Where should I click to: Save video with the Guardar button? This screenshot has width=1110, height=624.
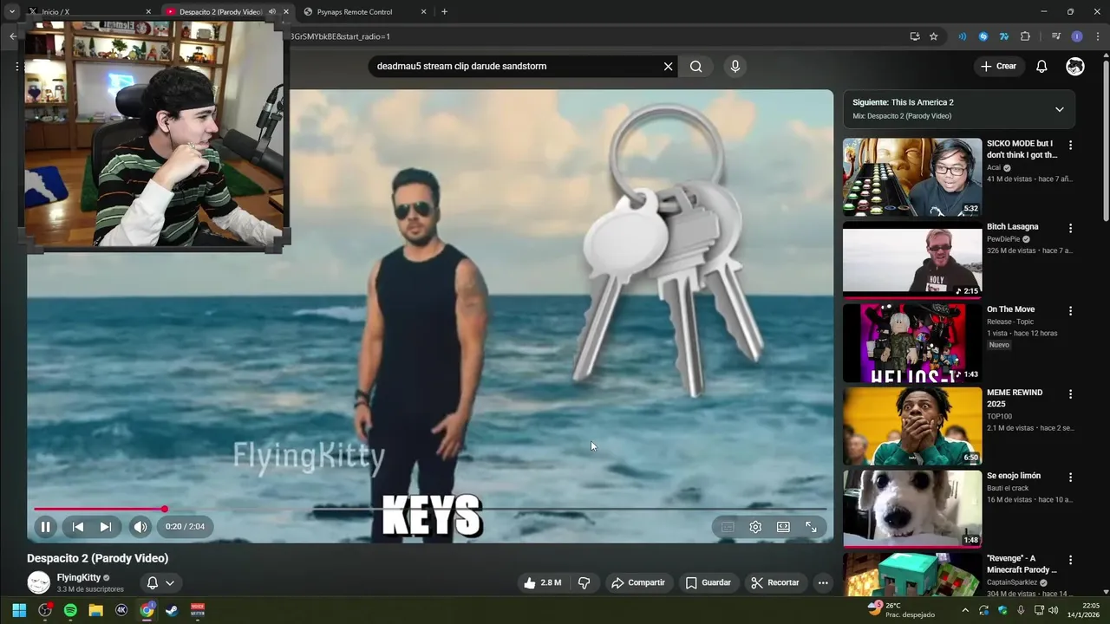point(708,582)
